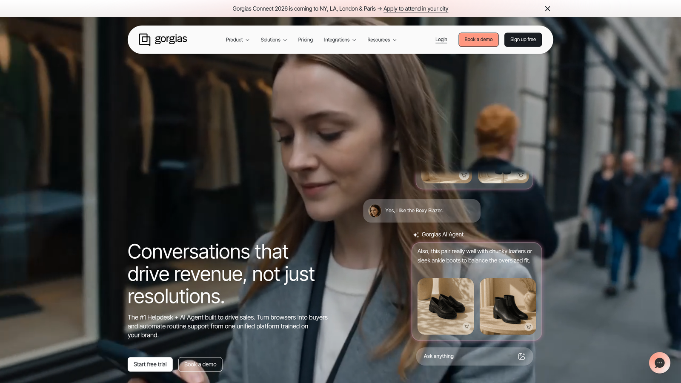Click Apply to attend in your city

click(415, 9)
